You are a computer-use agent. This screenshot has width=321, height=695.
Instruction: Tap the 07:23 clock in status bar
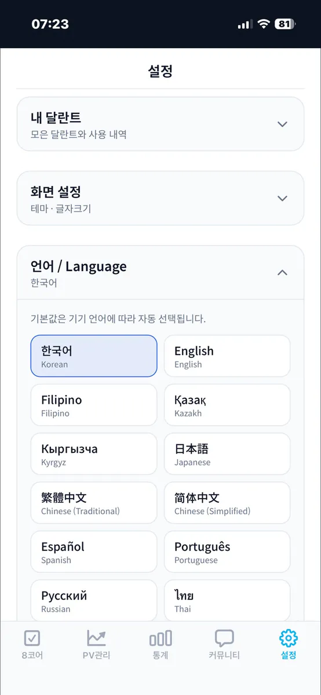tap(50, 24)
